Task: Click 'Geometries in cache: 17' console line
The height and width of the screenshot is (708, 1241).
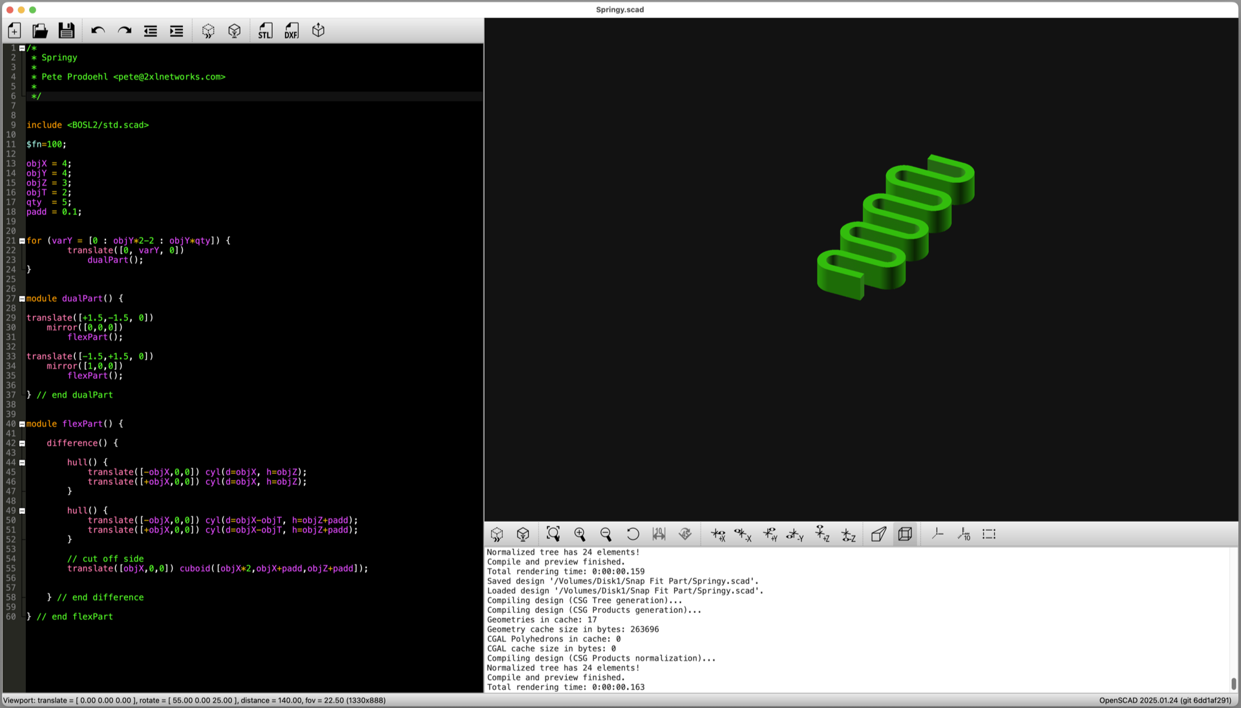Action: click(x=542, y=620)
